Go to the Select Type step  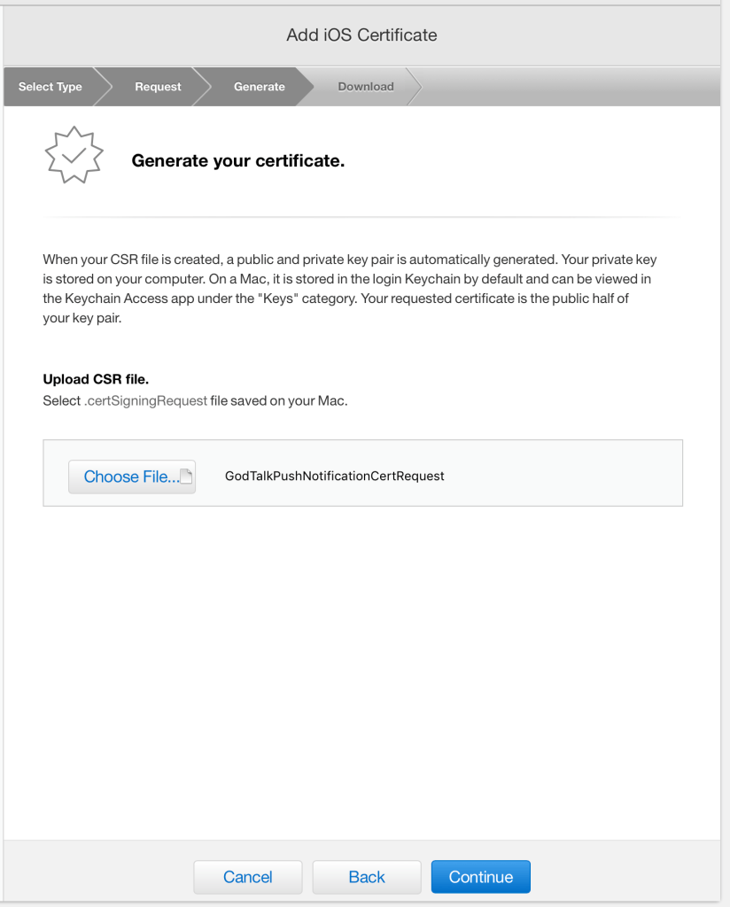[x=50, y=87]
